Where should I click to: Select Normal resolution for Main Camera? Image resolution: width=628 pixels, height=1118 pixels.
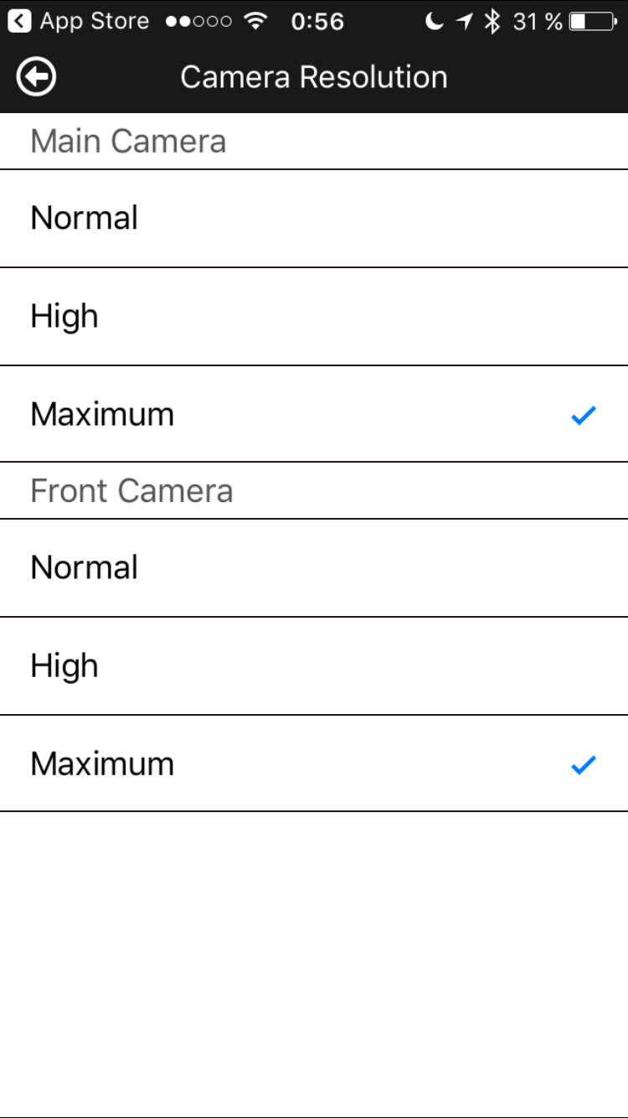point(314,219)
